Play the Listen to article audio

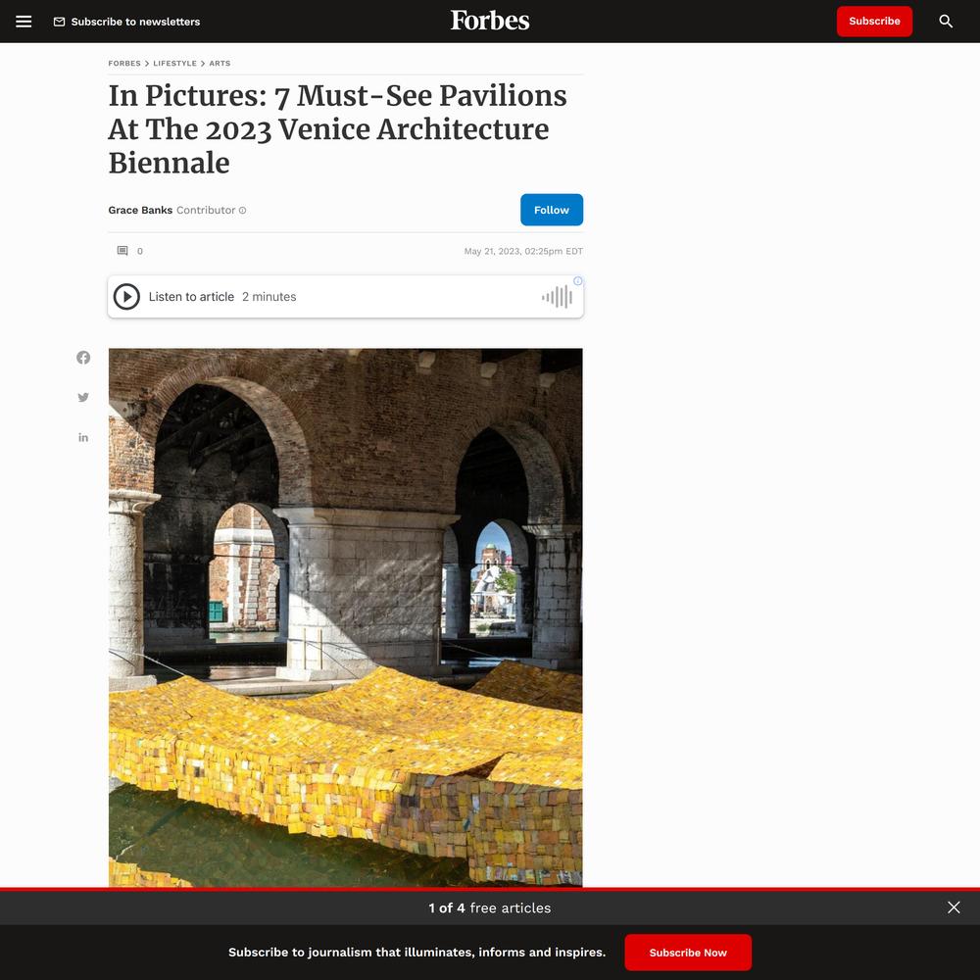pyautogui.click(x=126, y=297)
